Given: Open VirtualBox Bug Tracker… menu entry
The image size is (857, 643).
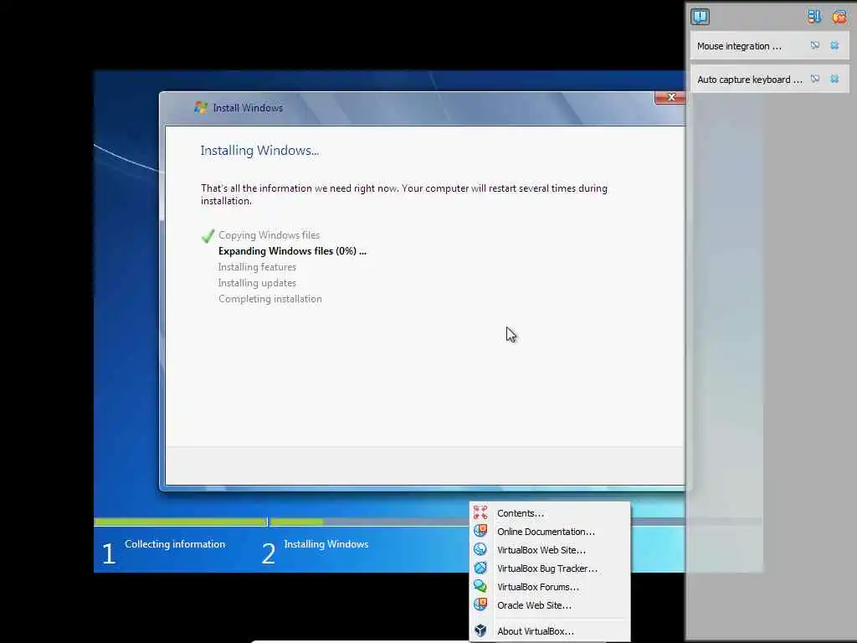Looking at the screenshot, I should [x=550, y=568].
